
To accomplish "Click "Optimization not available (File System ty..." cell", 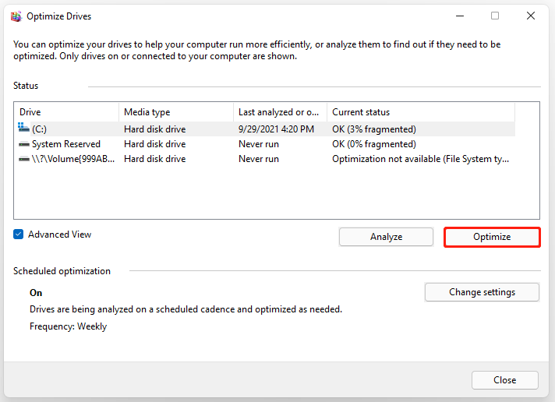I will 420,159.
